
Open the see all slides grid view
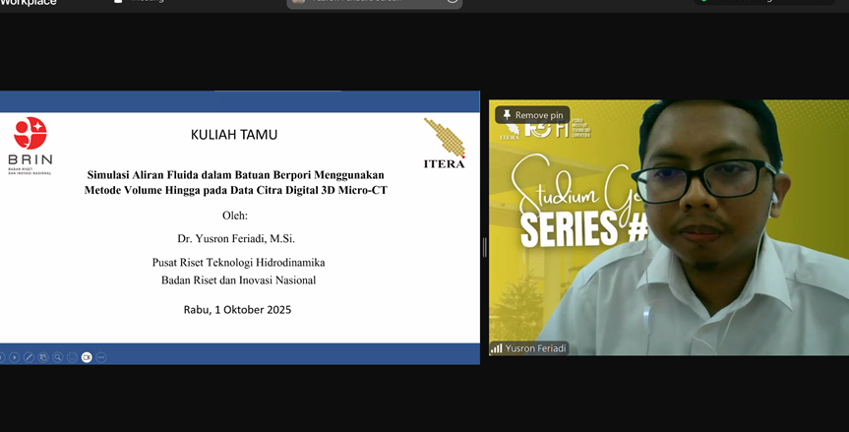click(43, 357)
